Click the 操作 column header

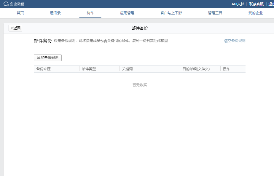tap(226, 69)
